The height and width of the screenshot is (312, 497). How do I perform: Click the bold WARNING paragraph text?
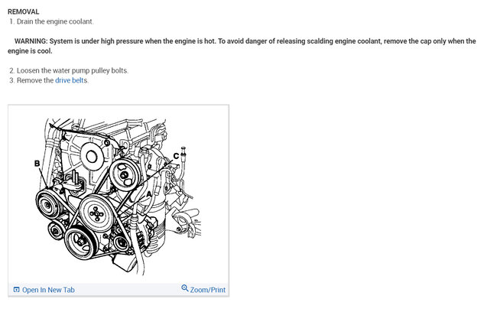[242, 46]
